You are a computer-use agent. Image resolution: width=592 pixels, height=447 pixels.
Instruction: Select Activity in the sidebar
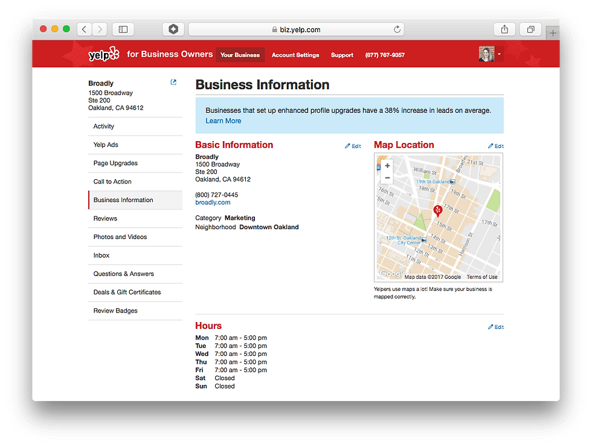(135, 126)
